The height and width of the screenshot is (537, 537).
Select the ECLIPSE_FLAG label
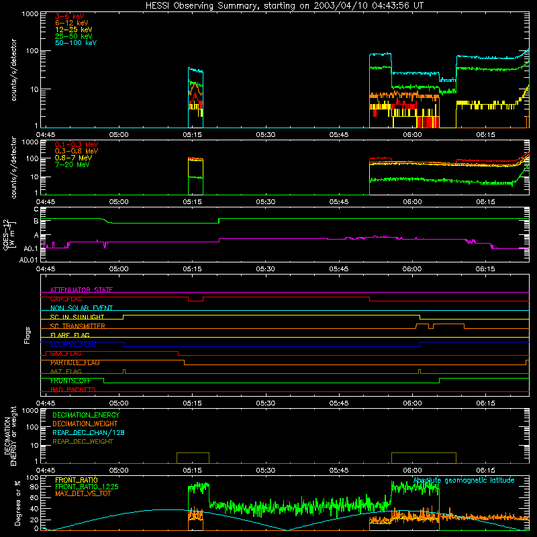point(73,344)
